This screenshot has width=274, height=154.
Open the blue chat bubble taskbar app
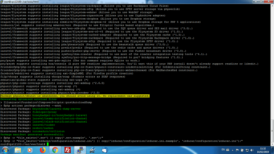click(105, 150)
